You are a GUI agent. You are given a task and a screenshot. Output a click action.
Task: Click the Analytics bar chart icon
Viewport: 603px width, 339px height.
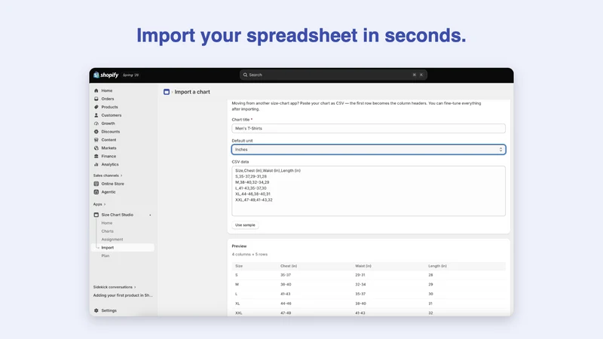pos(96,164)
